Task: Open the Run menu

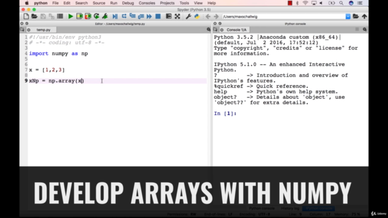Action: [x=113, y=3]
